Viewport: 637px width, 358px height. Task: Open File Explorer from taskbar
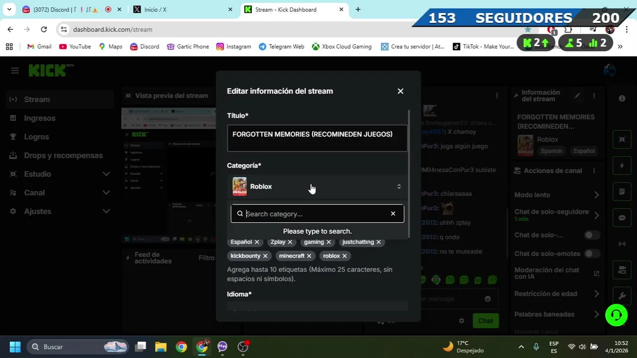[160, 347]
